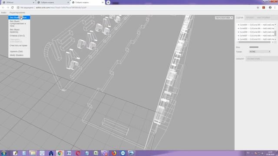
Task: Reload the page in browser
Action: (x=13, y=8)
